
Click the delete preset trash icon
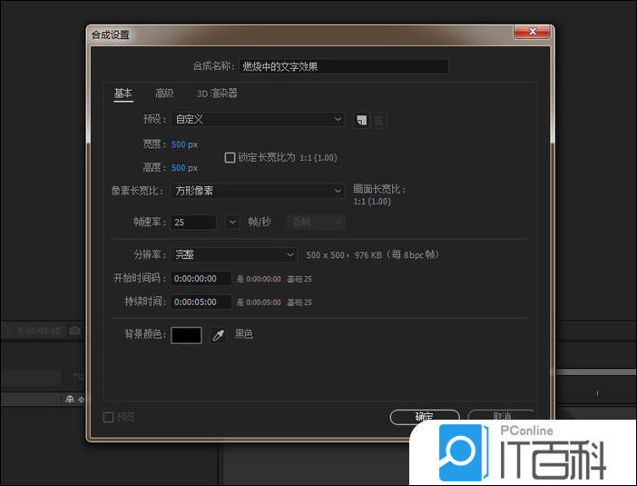(379, 121)
